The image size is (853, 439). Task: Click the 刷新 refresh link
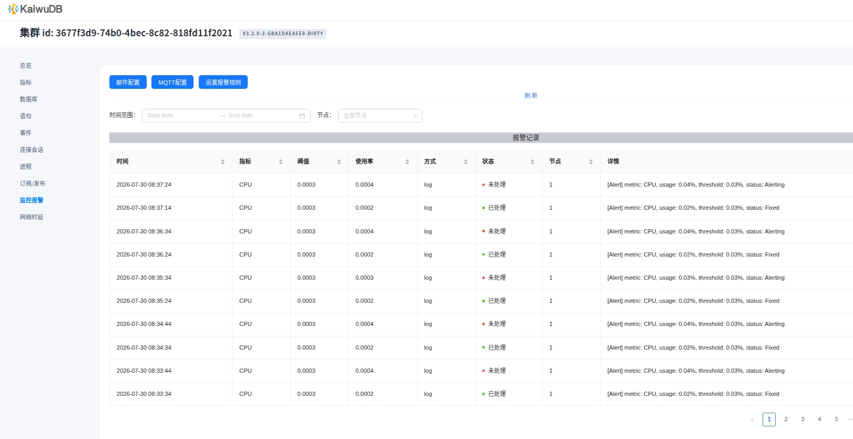[531, 96]
